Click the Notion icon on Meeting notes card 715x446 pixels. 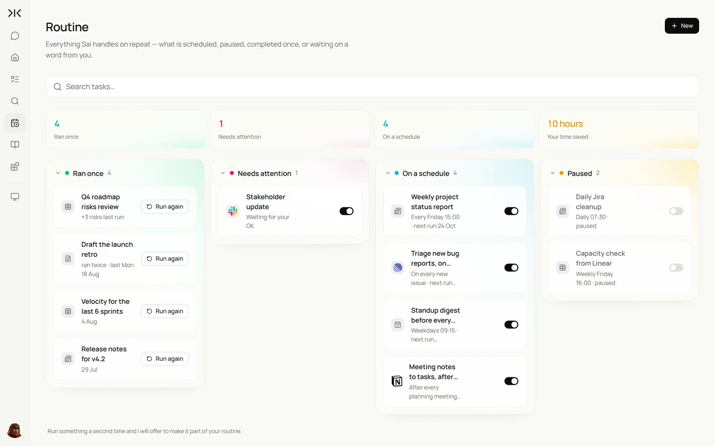point(397,381)
